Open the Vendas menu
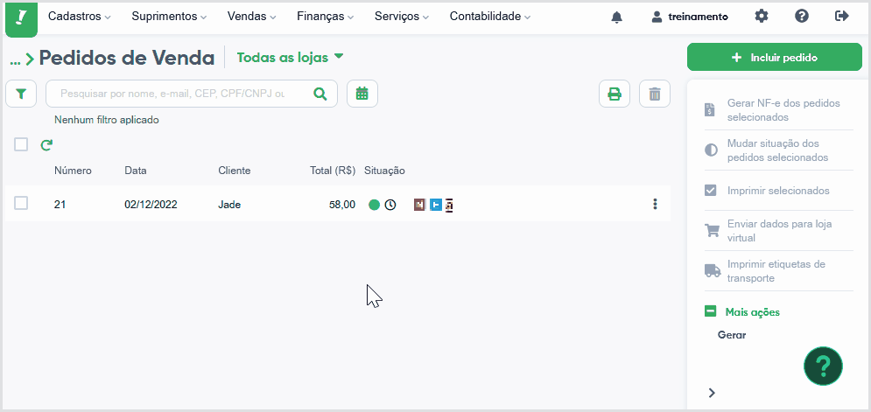The image size is (871, 412). click(251, 17)
